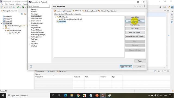Select the Libraries tab
Screen dimensions: 174x98
pyautogui.click(x=77, y=11)
